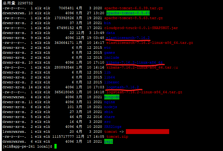Click the libexec directory name
223x151 pixels.
[112, 82]
